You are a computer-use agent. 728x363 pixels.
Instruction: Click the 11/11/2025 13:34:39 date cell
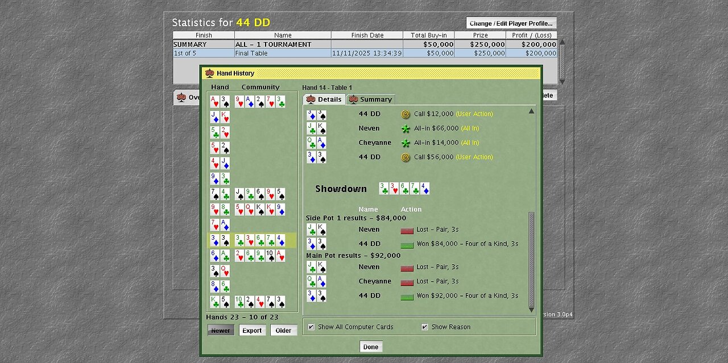[367, 53]
